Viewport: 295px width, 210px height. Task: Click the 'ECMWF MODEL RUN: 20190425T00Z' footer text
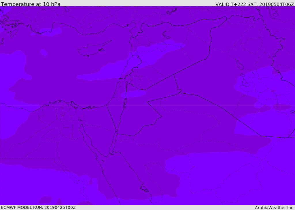point(38,208)
